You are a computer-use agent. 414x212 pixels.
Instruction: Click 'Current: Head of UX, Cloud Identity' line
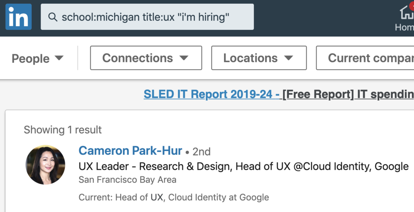tap(174, 197)
